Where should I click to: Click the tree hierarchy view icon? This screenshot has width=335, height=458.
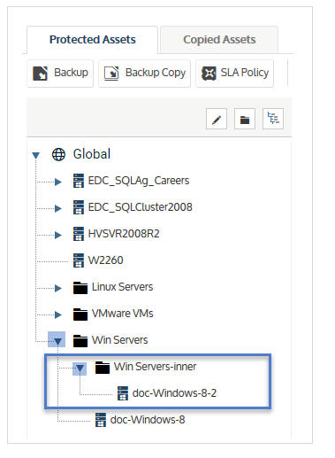point(273,119)
